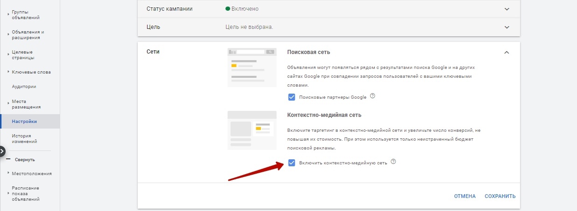
Task: Click help icon next to Поисковые партнеры Google
Action: tap(373, 96)
